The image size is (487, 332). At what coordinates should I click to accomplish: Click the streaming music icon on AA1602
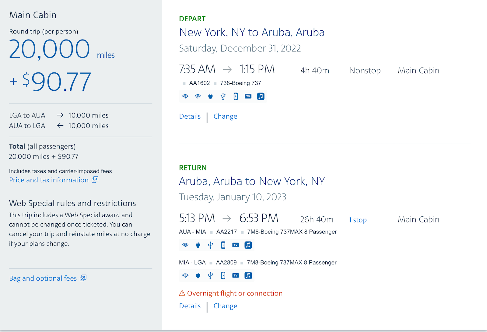click(261, 96)
